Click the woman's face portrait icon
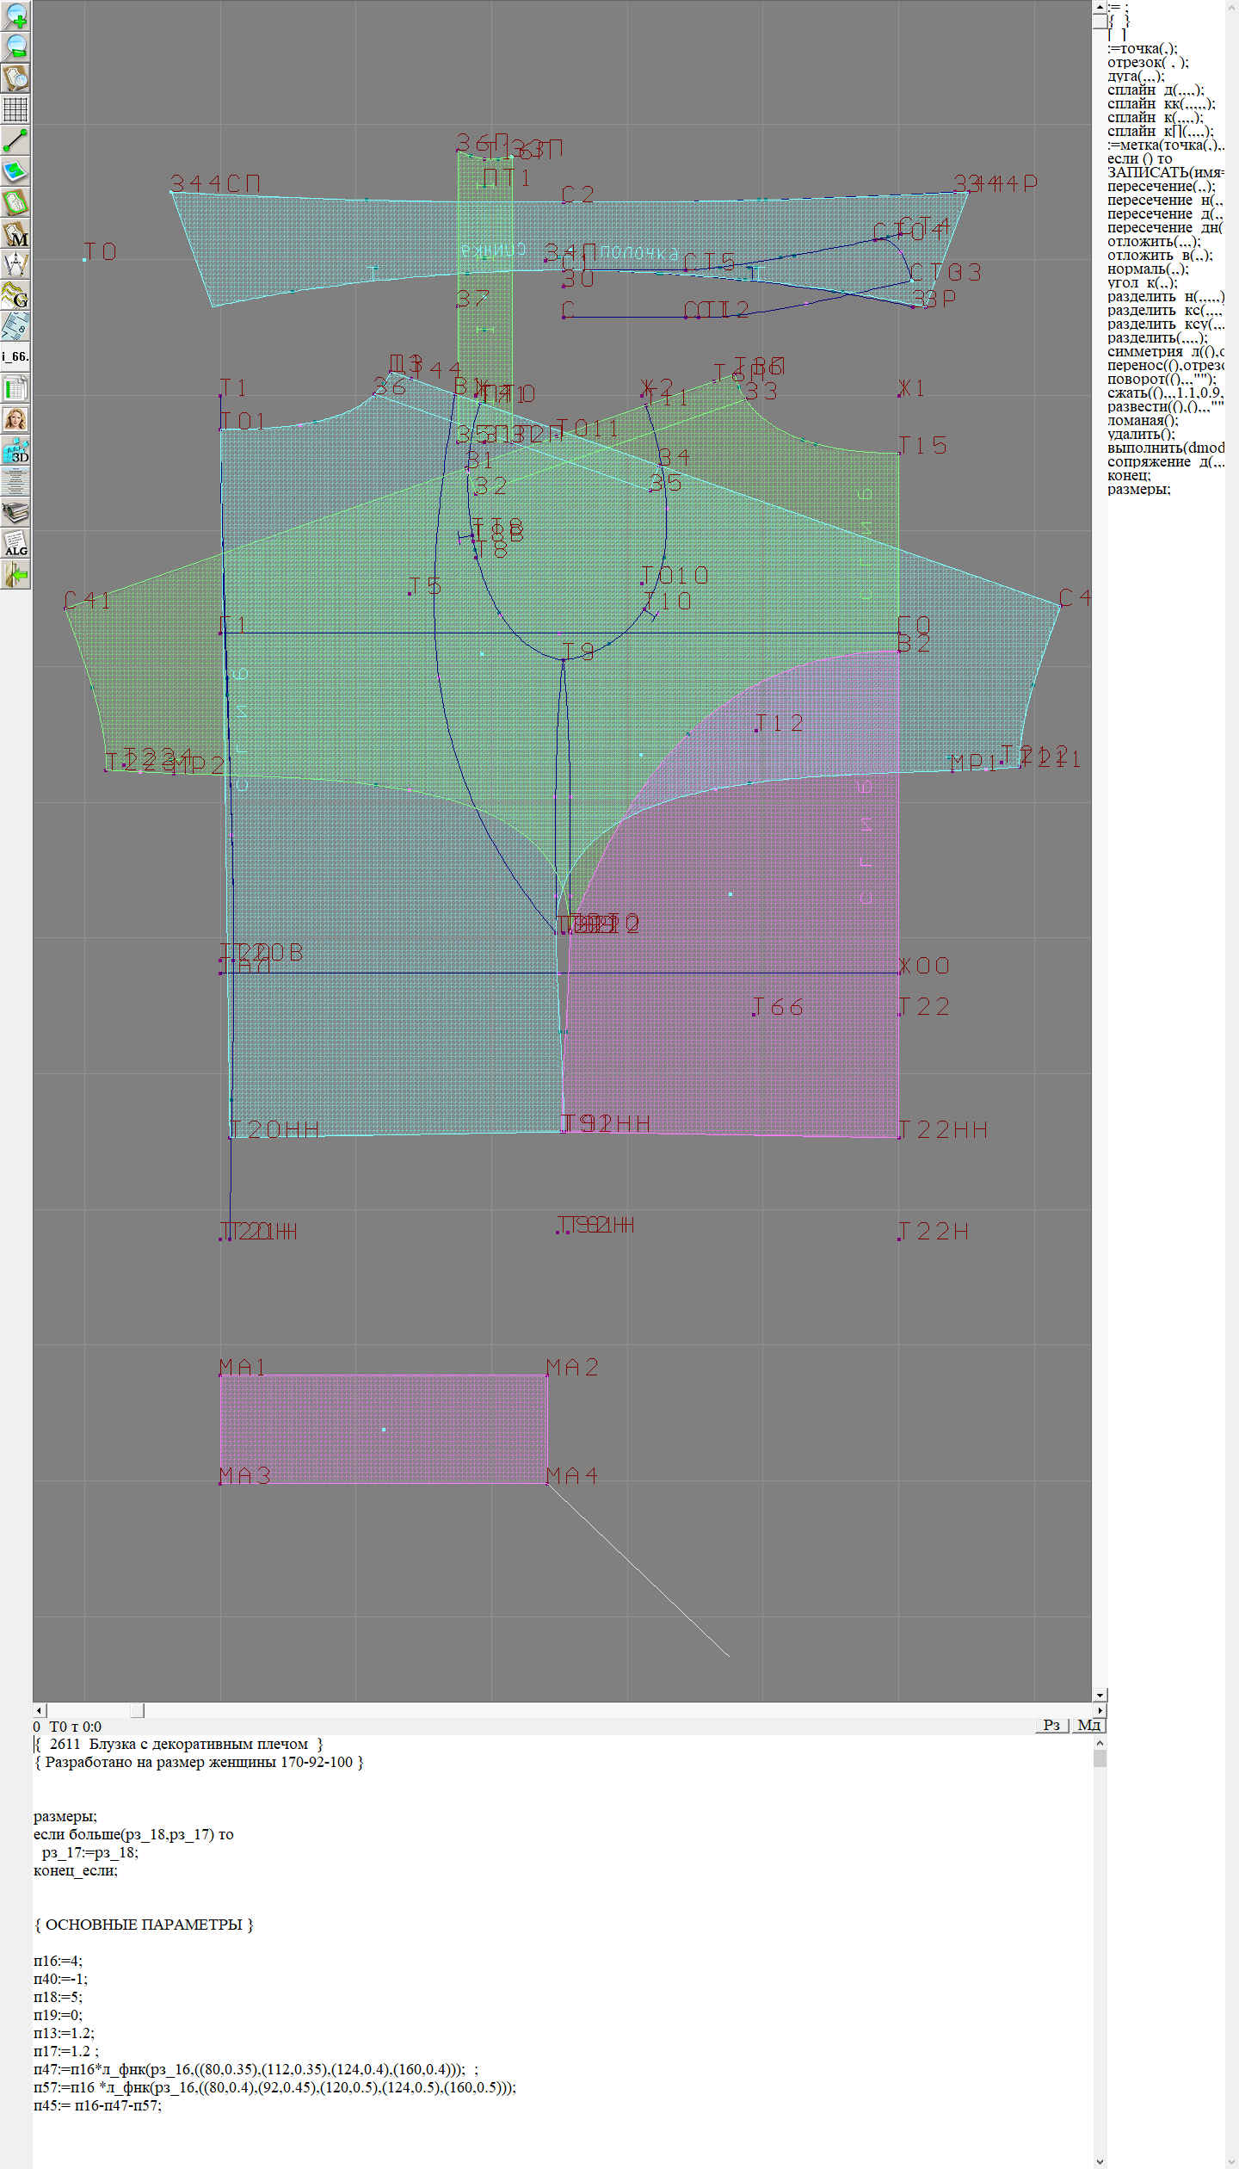 click(15, 419)
